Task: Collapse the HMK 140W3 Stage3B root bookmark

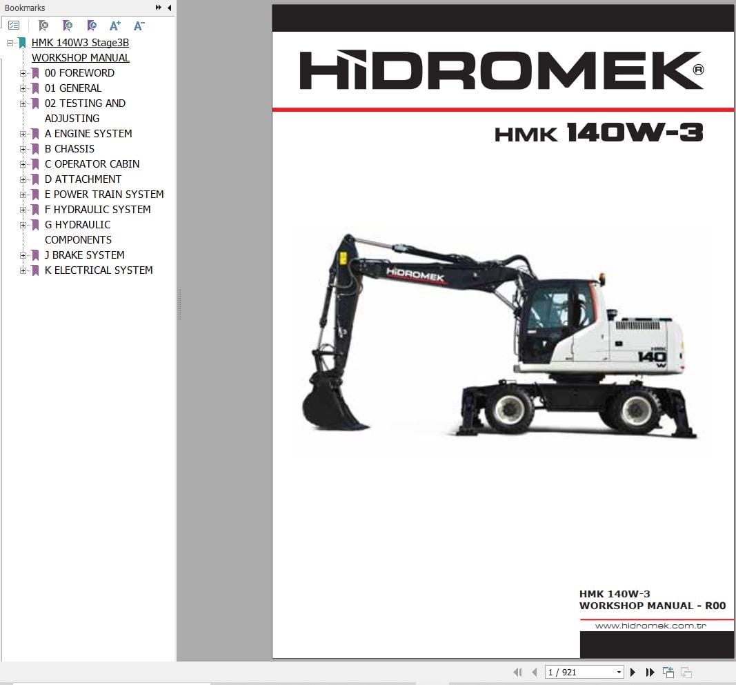Action: click(10, 43)
